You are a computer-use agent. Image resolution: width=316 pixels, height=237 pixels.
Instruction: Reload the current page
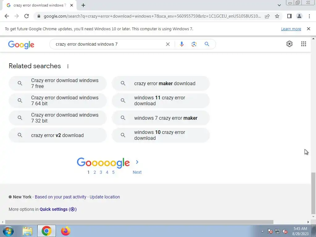pos(27,16)
